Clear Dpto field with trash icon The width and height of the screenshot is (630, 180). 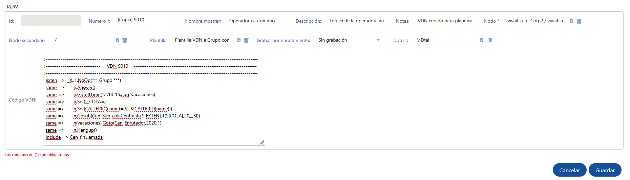coord(490,40)
